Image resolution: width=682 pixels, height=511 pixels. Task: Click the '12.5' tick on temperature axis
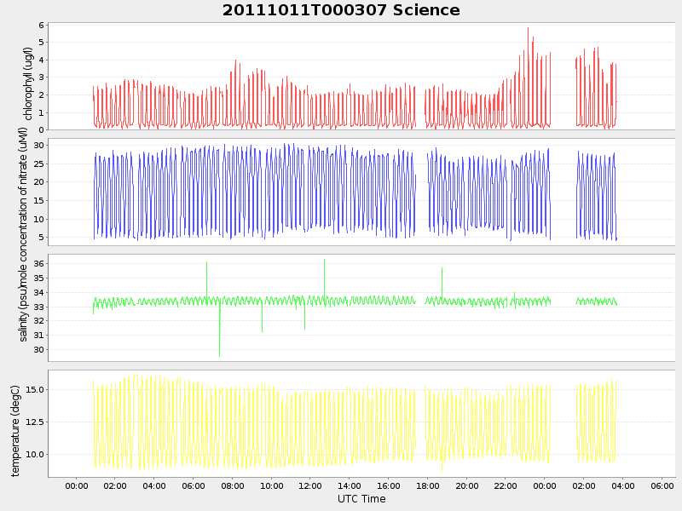34,422
